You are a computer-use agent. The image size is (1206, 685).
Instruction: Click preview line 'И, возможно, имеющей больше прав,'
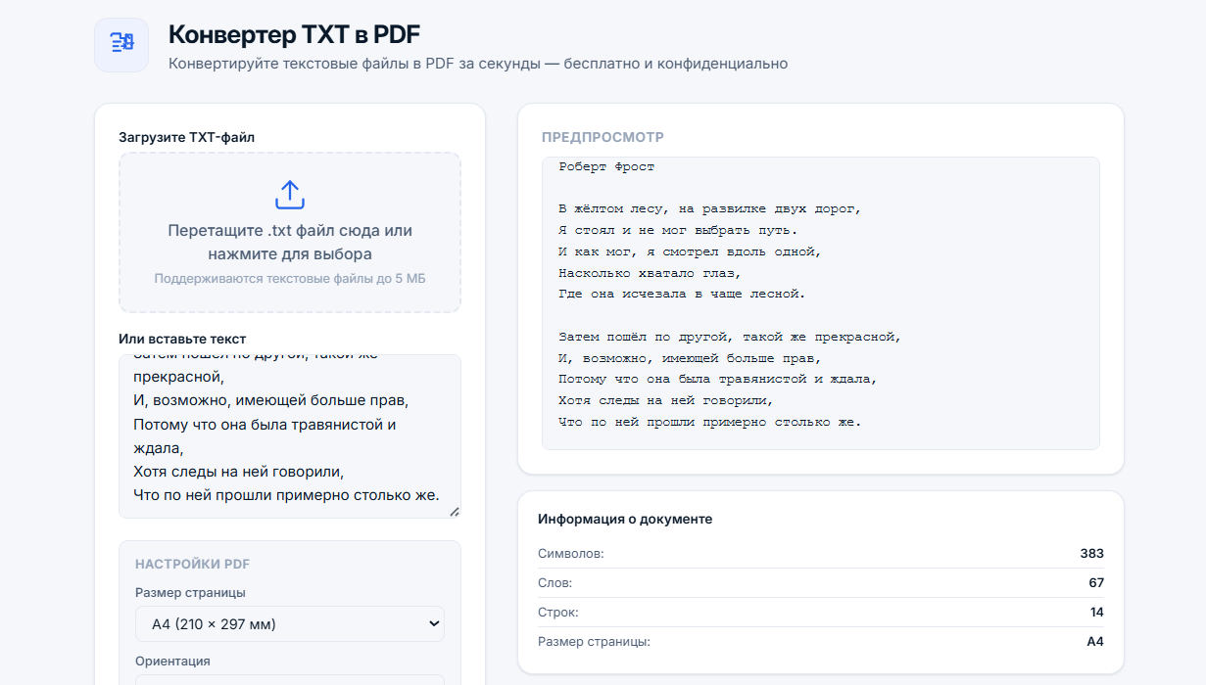[x=690, y=358]
